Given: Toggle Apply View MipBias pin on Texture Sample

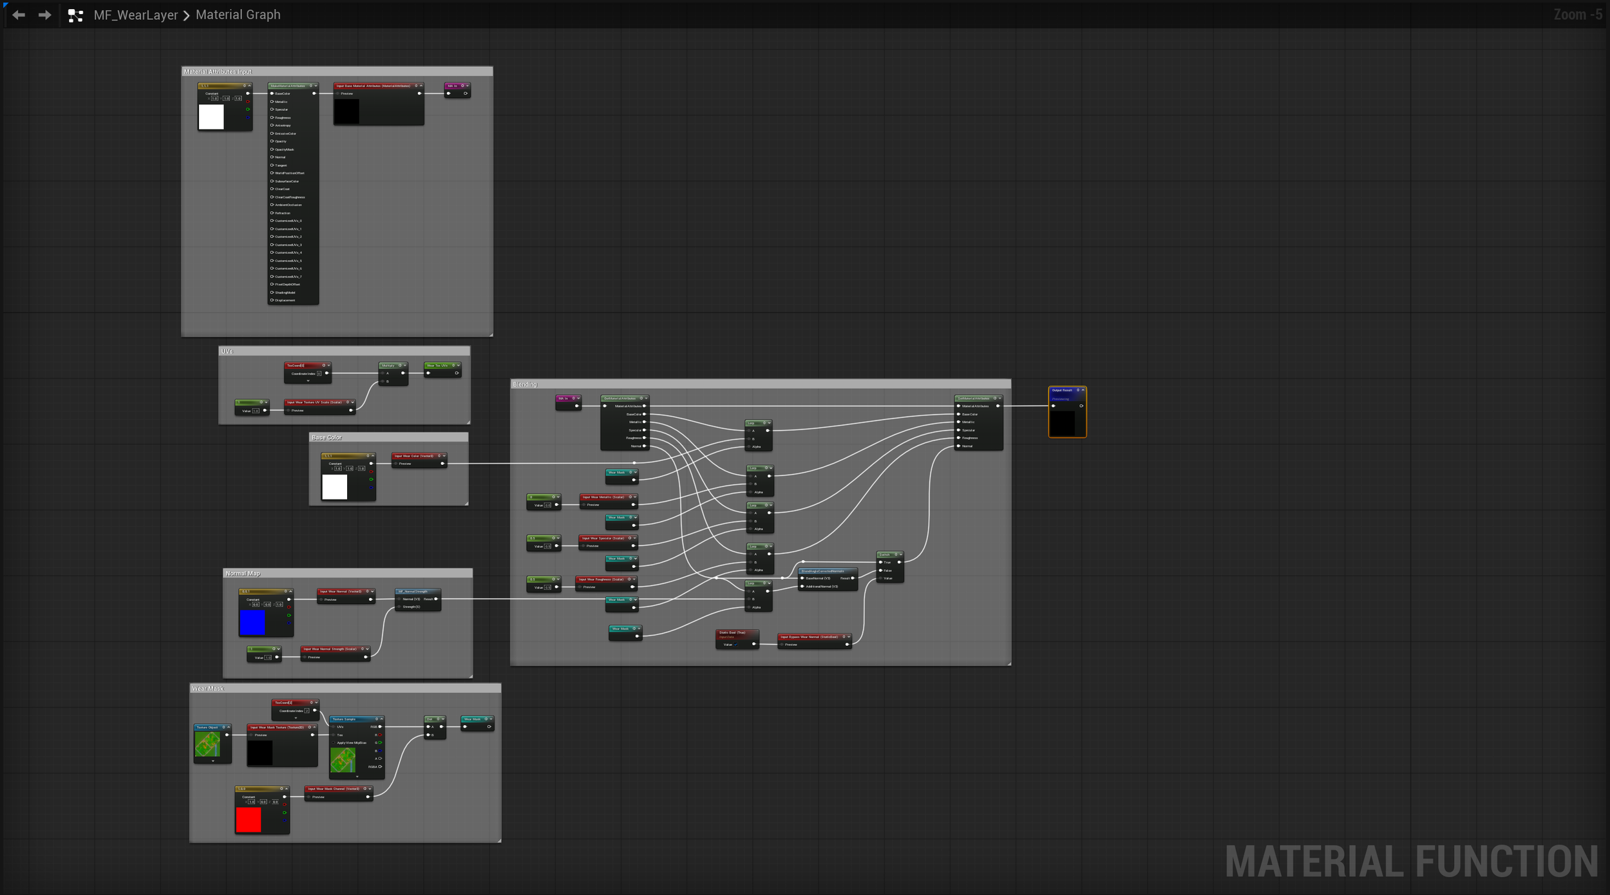Looking at the screenshot, I should pyautogui.click(x=334, y=743).
